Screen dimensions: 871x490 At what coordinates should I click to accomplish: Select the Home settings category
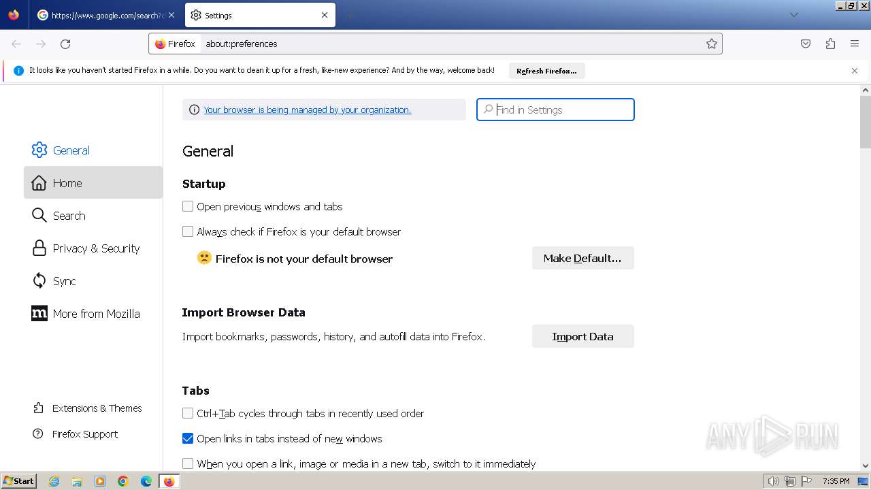93,183
